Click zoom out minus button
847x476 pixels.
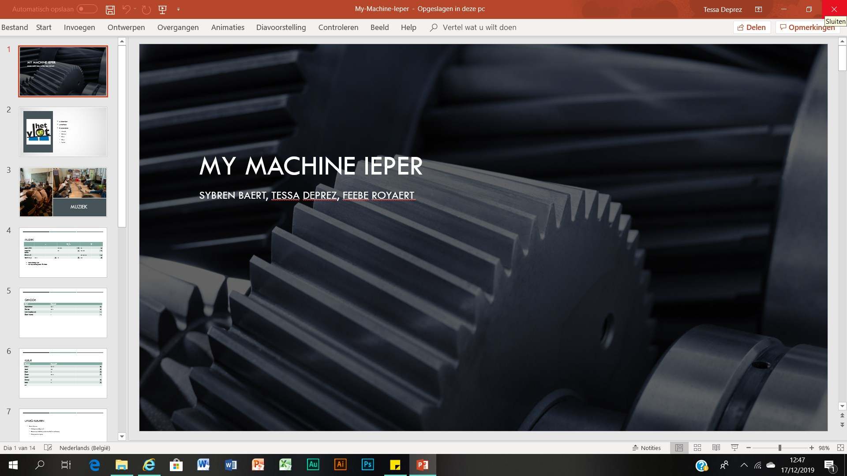click(x=749, y=448)
